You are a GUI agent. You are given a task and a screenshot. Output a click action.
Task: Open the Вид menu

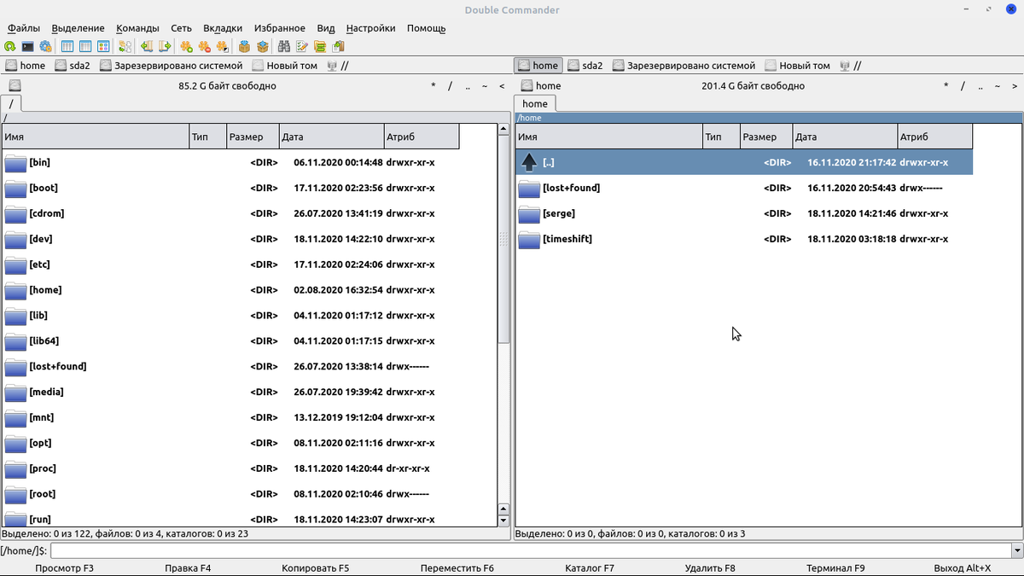325,28
